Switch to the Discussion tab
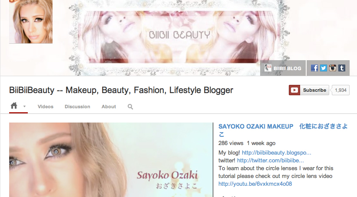The width and height of the screenshot is (357, 197). [x=77, y=107]
